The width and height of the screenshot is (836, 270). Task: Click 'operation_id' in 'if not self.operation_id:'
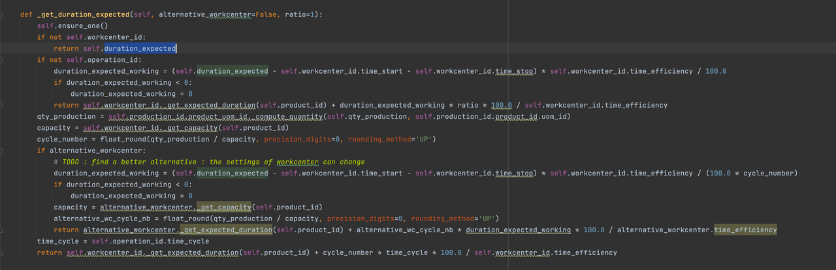click(x=112, y=60)
